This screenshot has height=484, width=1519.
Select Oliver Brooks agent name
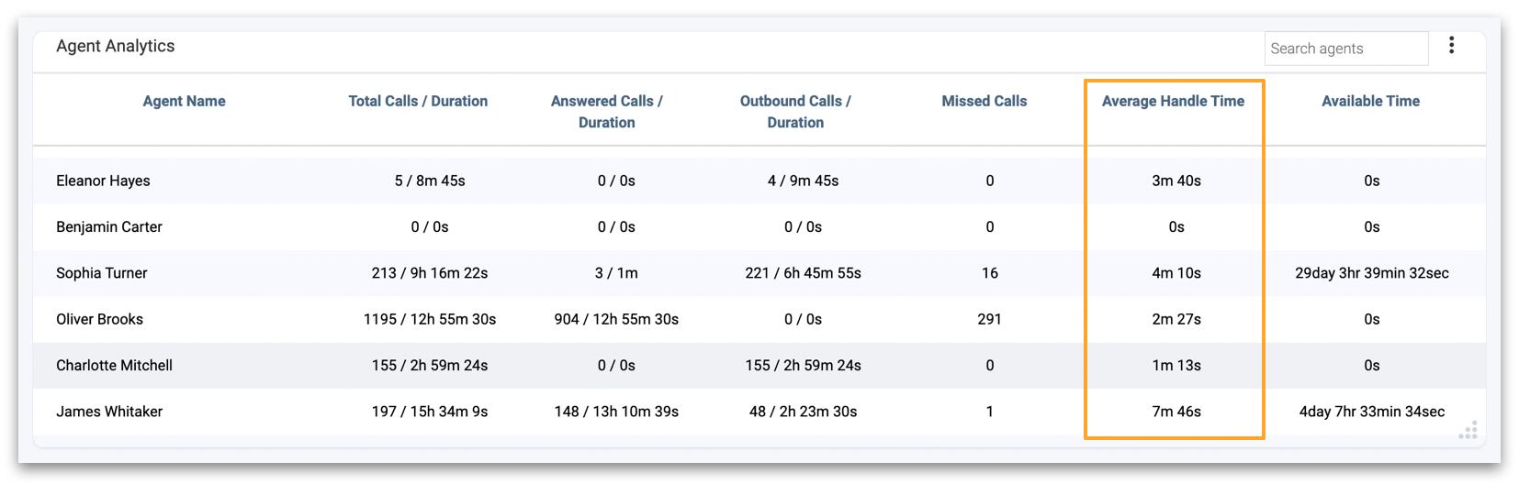click(x=99, y=319)
